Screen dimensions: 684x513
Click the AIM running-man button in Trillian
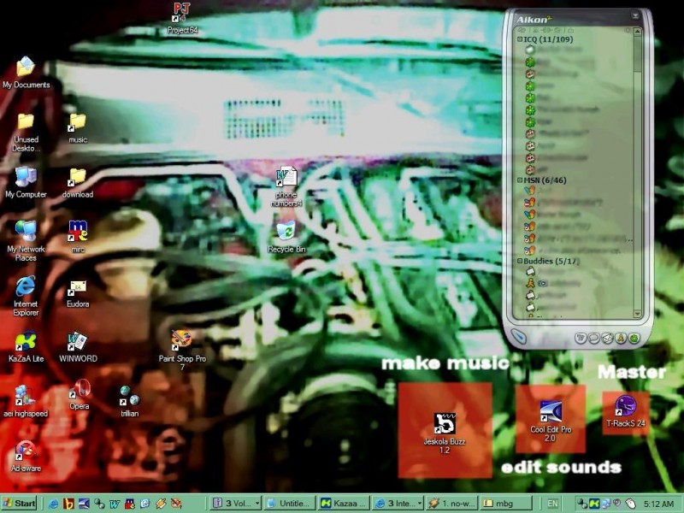click(x=621, y=338)
